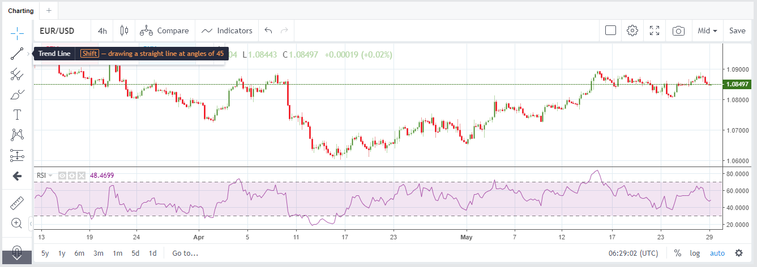Select the Pitchfork drawing tool
Viewport: 757px width, 267px height.
(x=17, y=74)
